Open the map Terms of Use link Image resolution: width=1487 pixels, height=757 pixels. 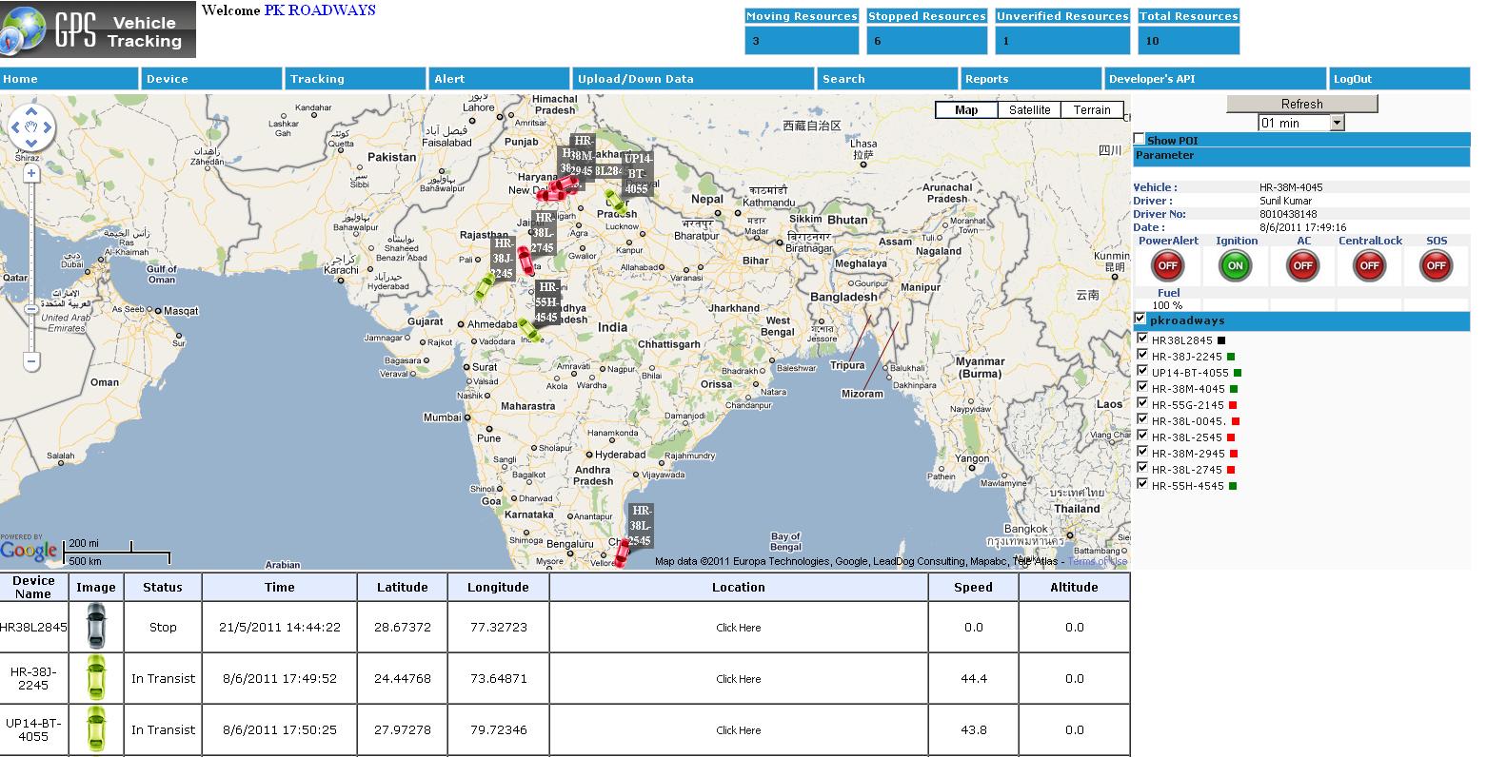(1097, 561)
